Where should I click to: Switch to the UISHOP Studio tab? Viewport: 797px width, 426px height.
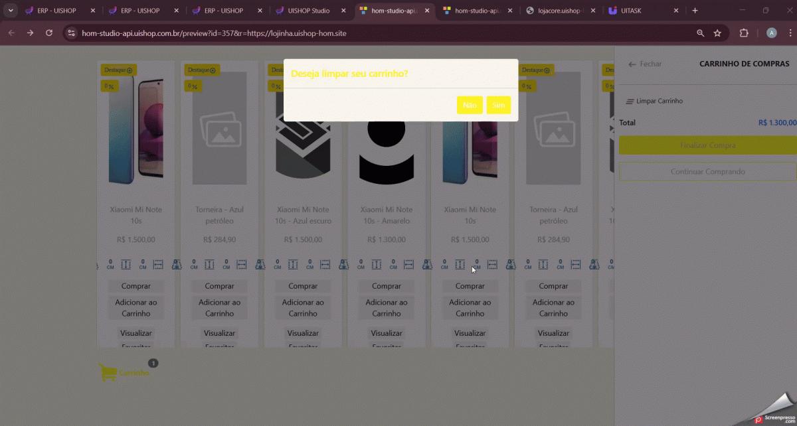pyautogui.click(x=308, y=11)
